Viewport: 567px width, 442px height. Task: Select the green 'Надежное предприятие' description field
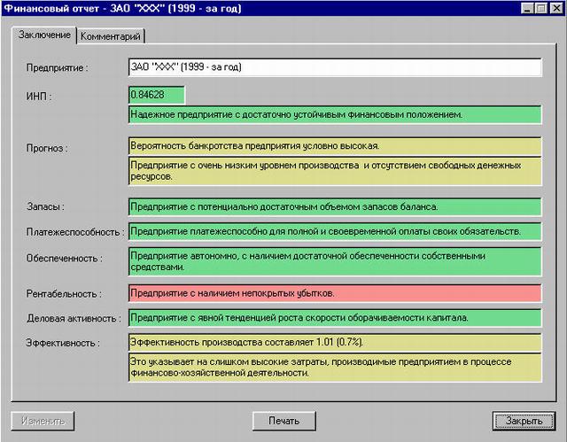click(x=334, y=114)
